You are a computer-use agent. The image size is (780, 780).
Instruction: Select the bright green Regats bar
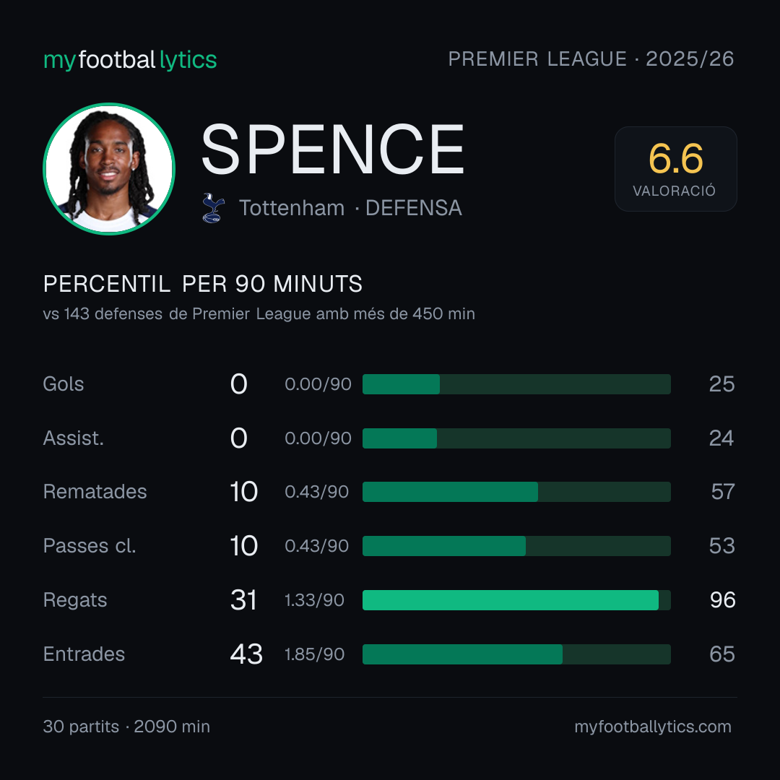point(511,600)
